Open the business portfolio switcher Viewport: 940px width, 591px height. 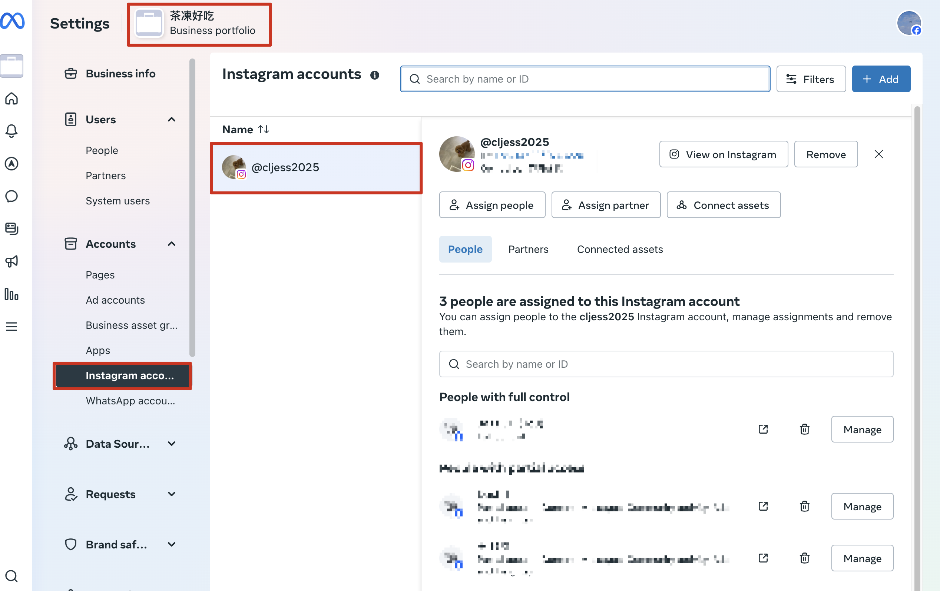tap(199, 24)
